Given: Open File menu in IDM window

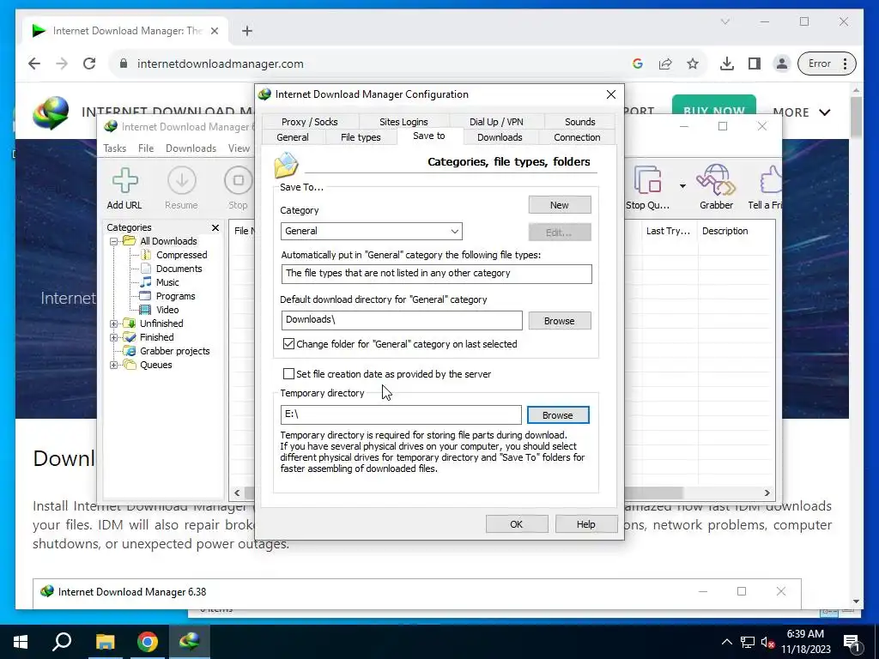Looking at the screenshot, I should (x=146, y=148).
